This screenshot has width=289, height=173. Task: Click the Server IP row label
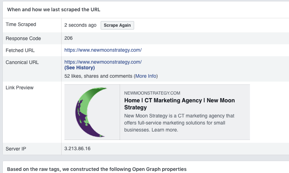[x=16, y=149]
